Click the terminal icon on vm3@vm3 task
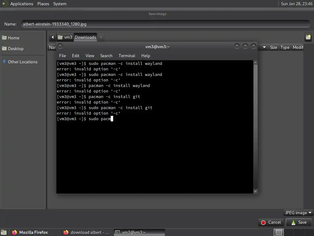Screen dimensions: 314x236 (x=117, y=232)
